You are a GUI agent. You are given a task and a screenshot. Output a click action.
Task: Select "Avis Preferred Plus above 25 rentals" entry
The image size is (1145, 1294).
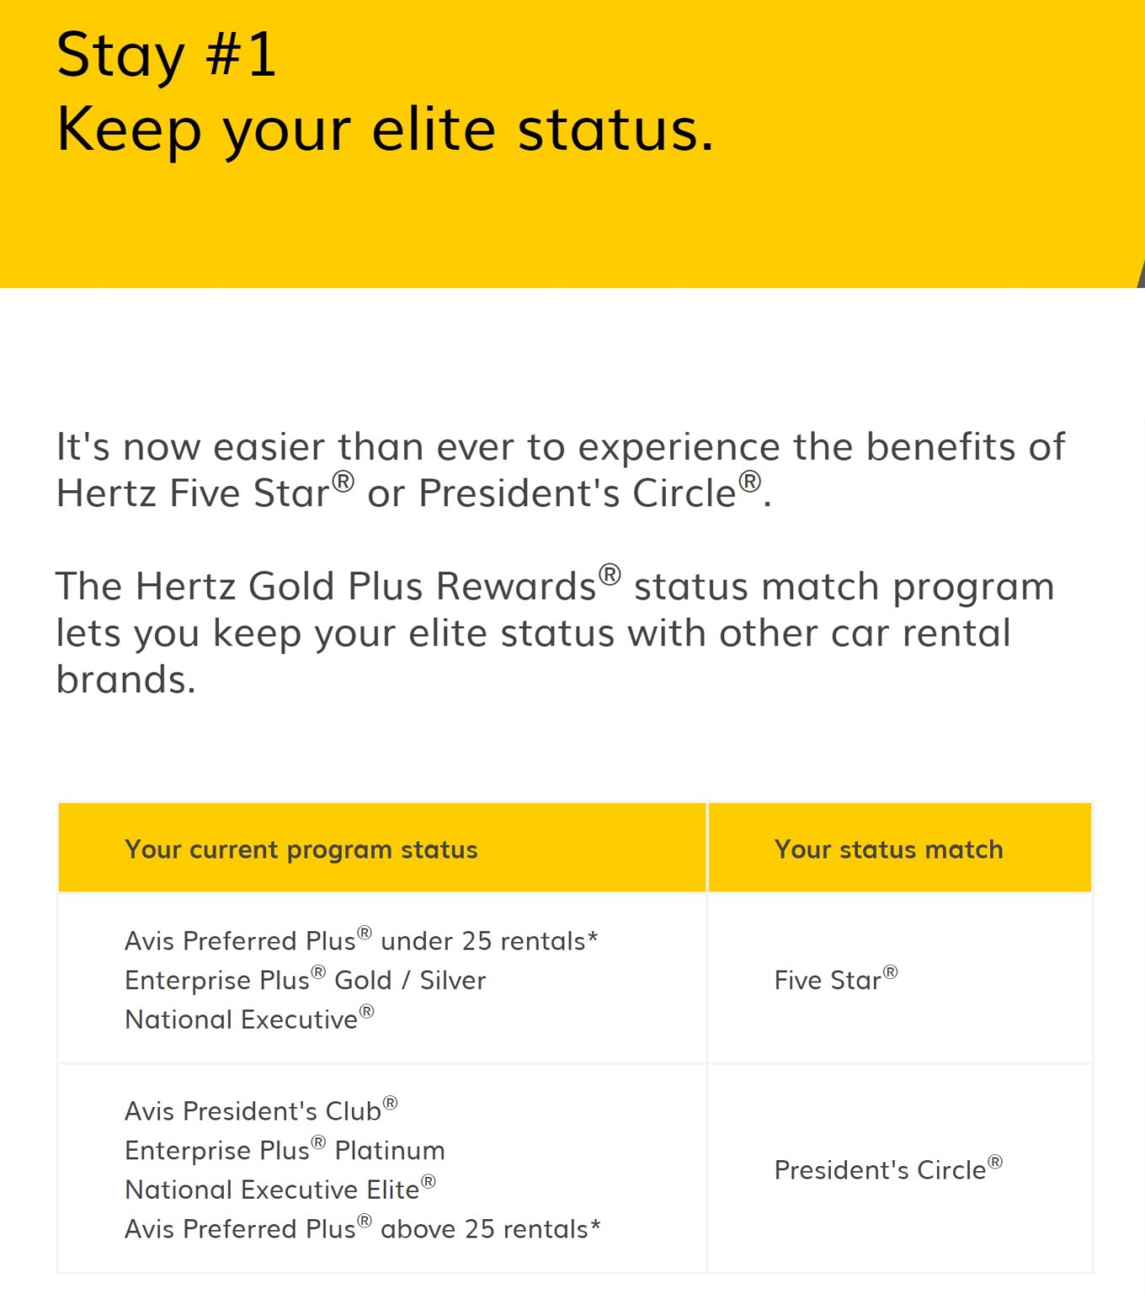(362, 1229)
